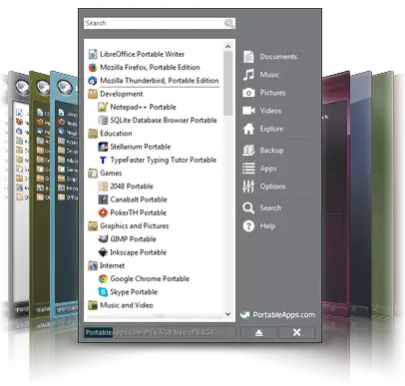Click the scroll down arrow of list

point(228,313)
